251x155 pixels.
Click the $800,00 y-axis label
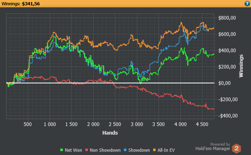[227, 18]
